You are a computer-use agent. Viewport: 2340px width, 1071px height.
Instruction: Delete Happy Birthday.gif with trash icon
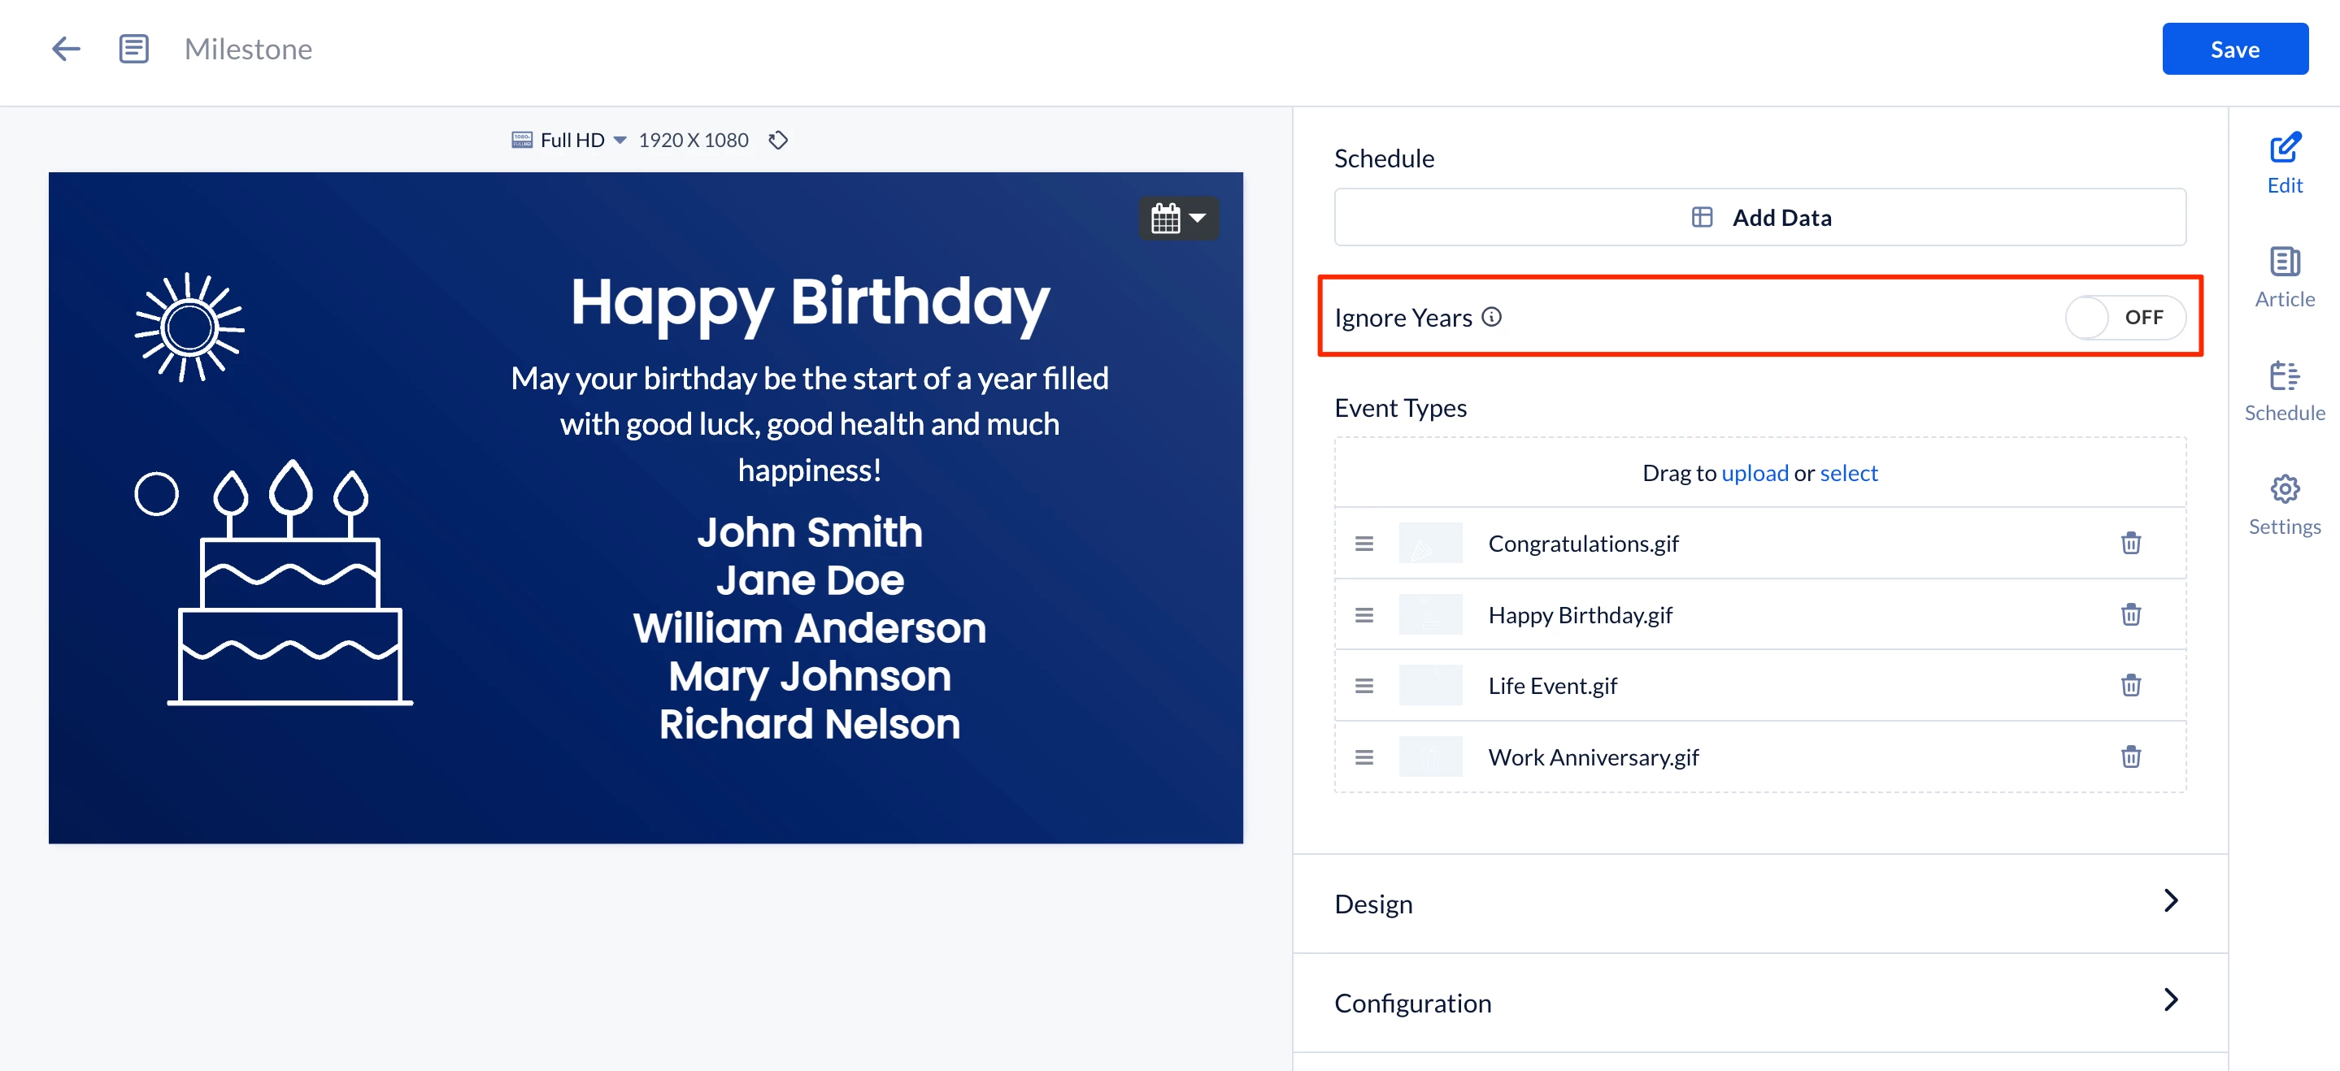tap(2130, 614)
